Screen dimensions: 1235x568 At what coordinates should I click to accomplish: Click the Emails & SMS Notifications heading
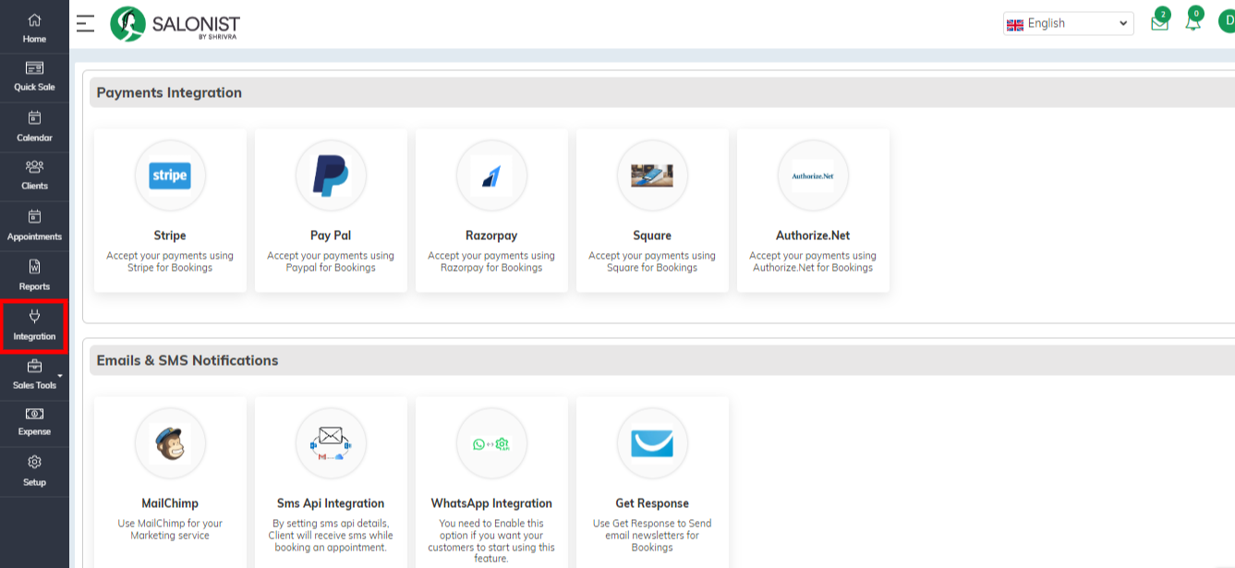coord(188,360)
